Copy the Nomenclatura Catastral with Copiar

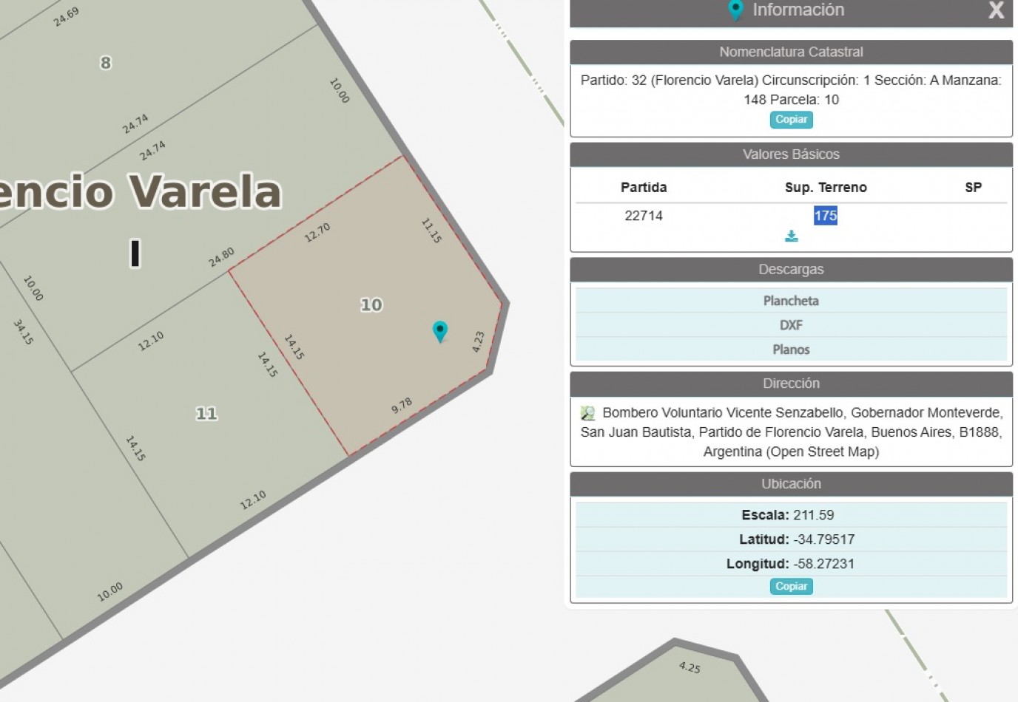tap(791, 119)
